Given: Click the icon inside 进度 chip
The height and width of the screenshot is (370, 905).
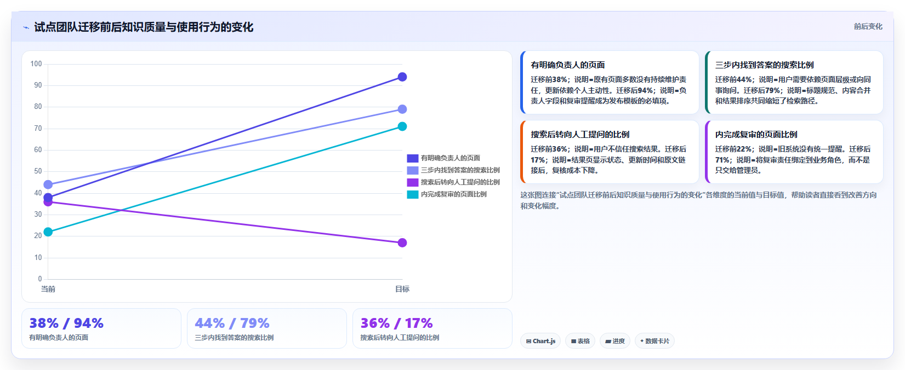Looking at the screenshot, I should point(608,341).
